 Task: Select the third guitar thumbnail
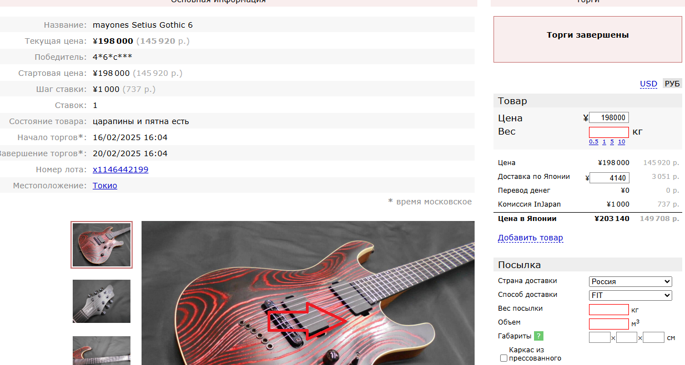(x=102, y=351)
